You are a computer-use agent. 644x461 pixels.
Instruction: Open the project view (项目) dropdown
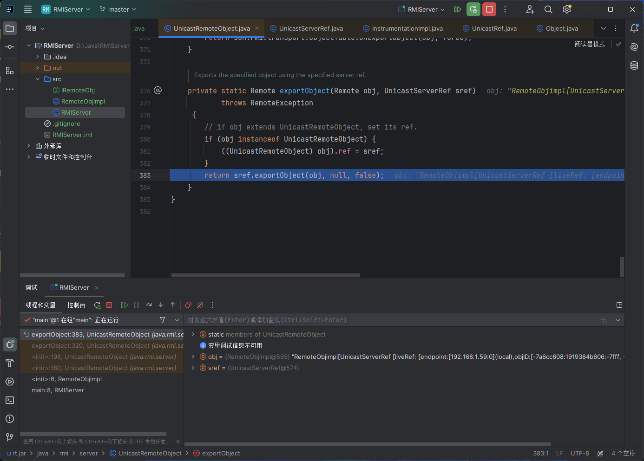[35, 28]
